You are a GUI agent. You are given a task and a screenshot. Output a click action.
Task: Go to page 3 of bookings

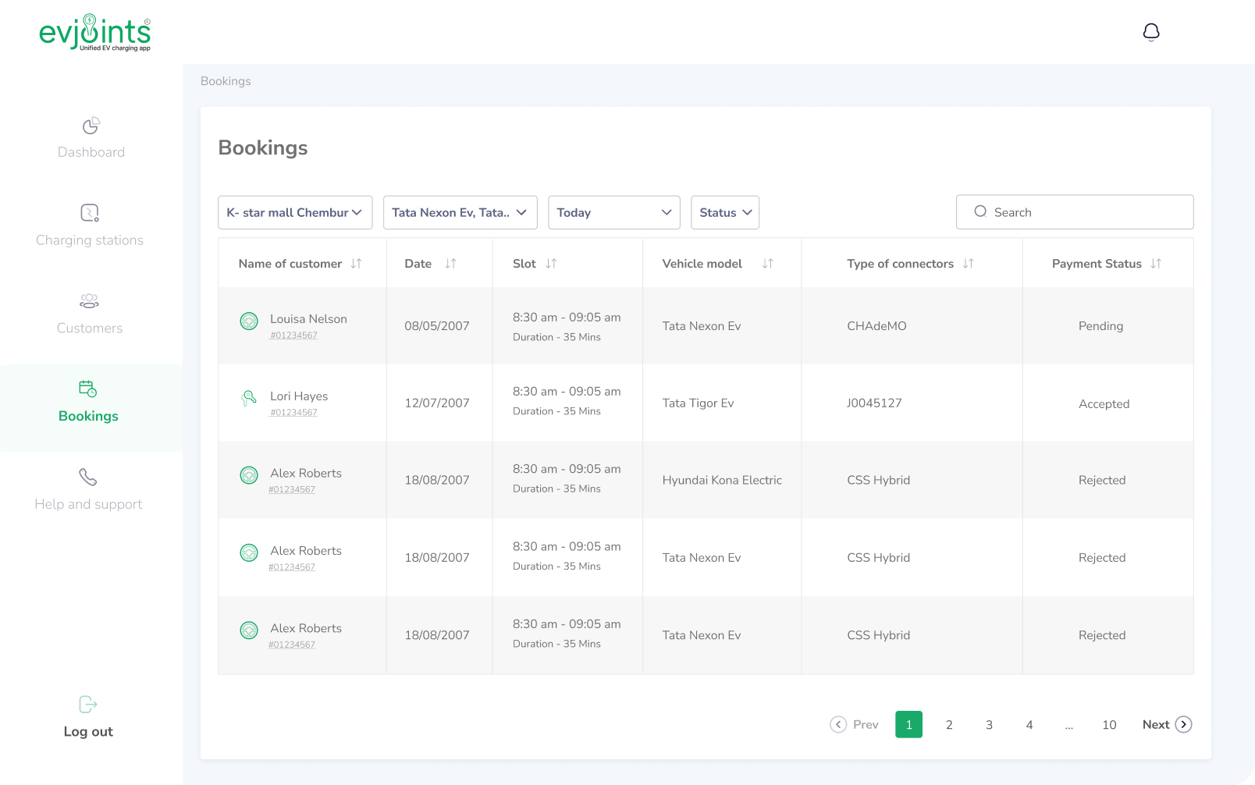[989, 725]
